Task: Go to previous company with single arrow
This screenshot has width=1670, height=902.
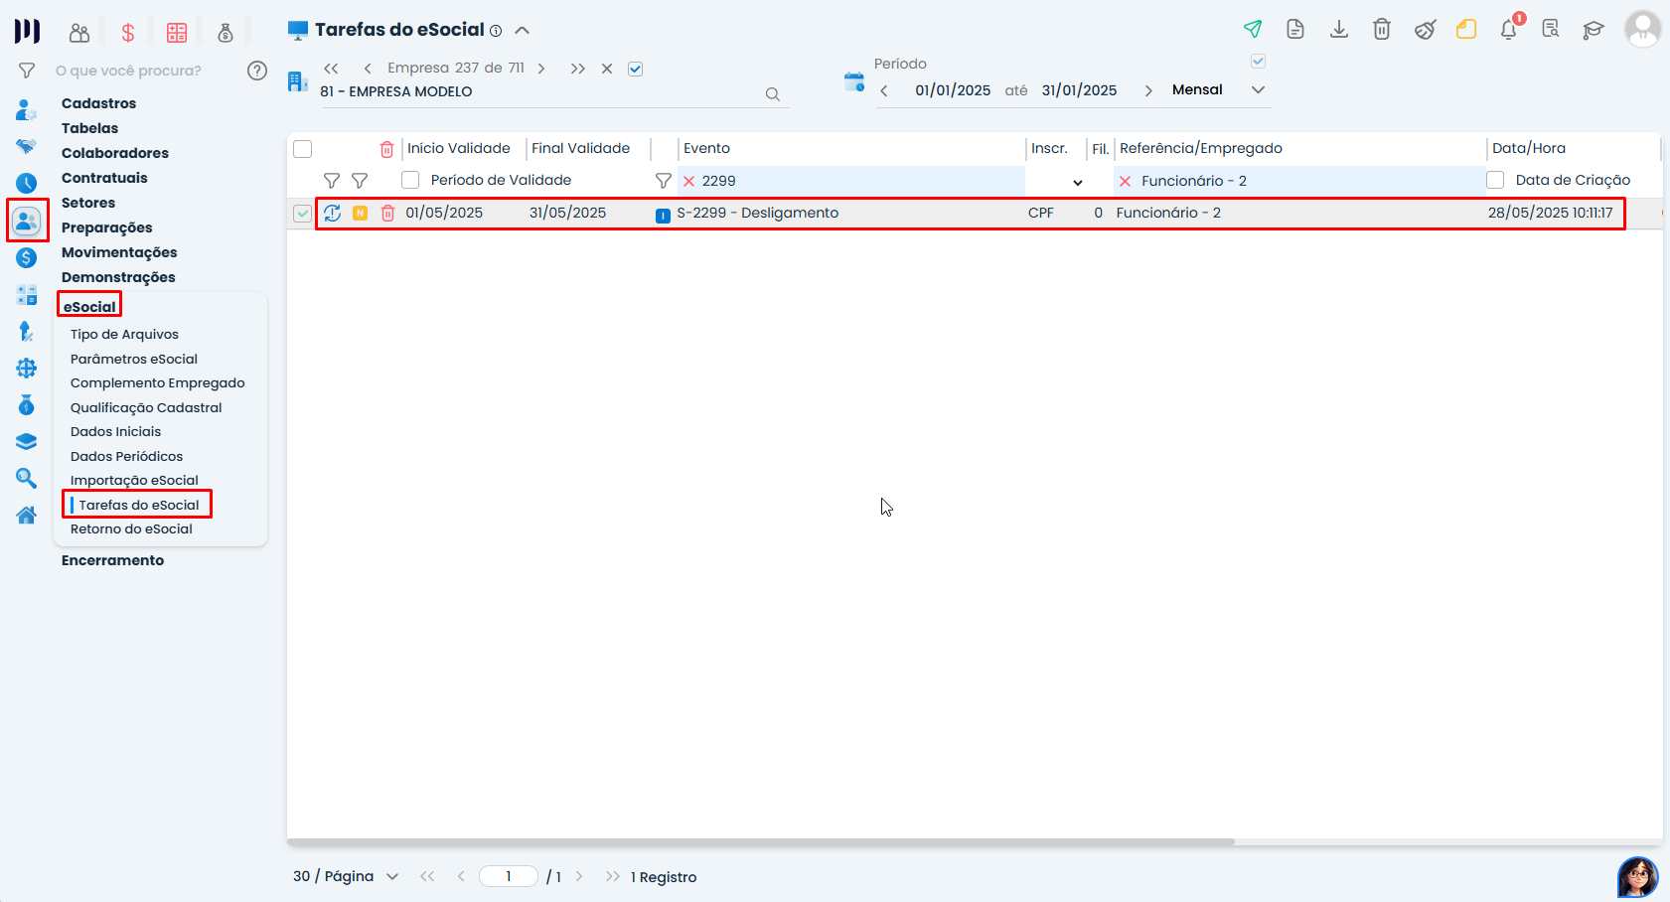Action: 368,69
